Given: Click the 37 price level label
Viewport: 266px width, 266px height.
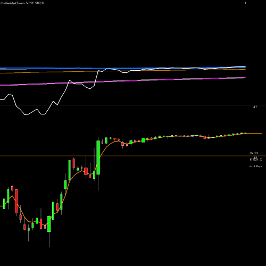Looking at the screenshot, I should point(255,107).
